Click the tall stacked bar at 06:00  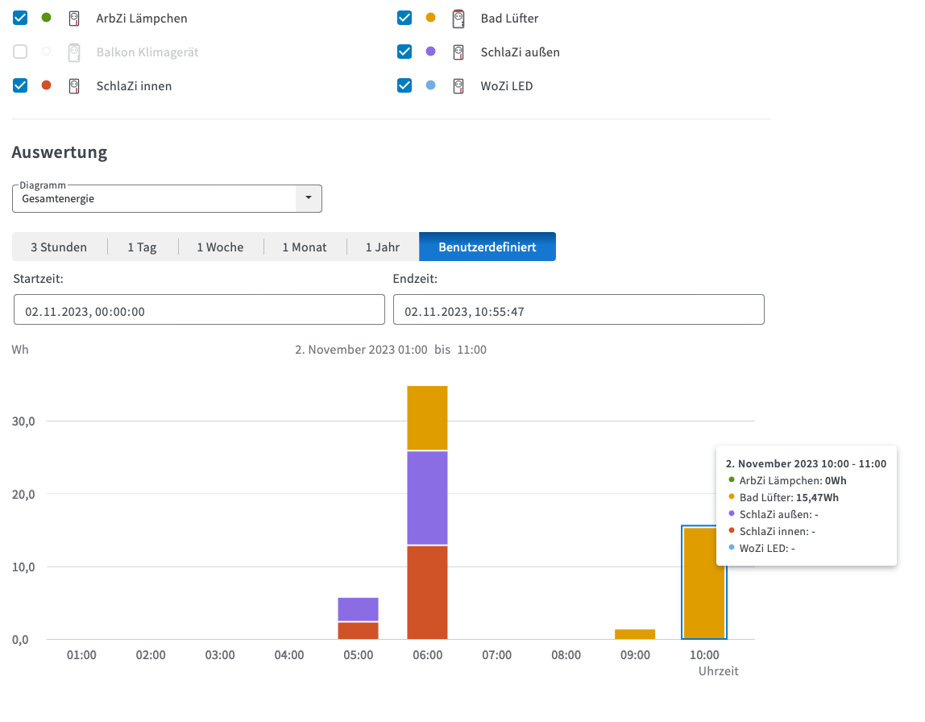427,512
